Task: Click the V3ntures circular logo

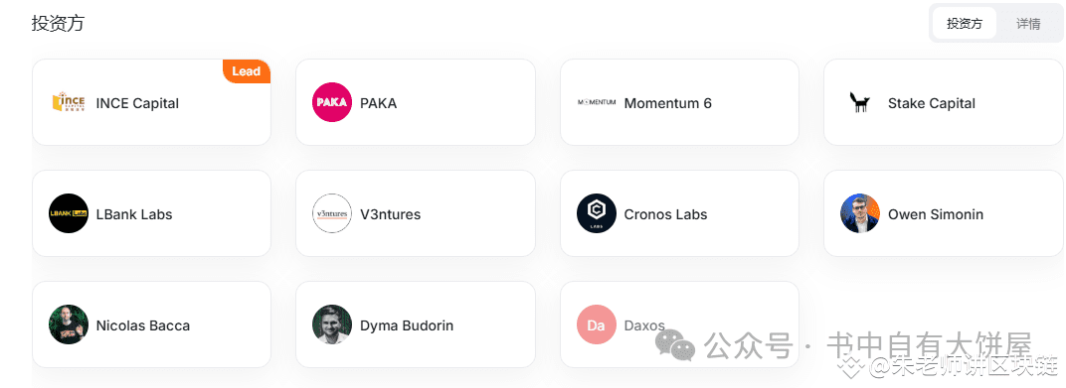Action: tap(332, 213)
